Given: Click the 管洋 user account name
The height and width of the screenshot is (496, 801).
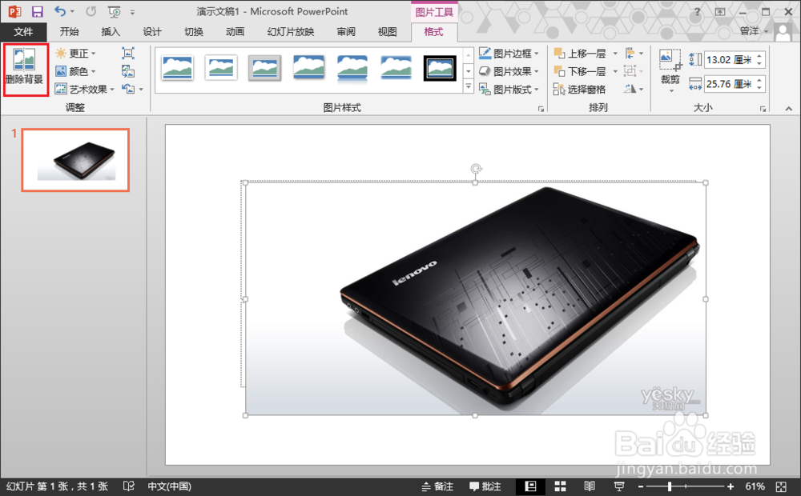Looking at the screenshot, I should pos(749,31).
